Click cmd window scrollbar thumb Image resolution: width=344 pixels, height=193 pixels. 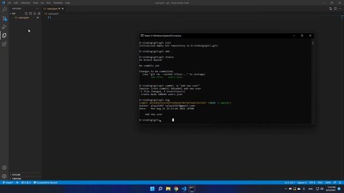click(x=313, y=43)
